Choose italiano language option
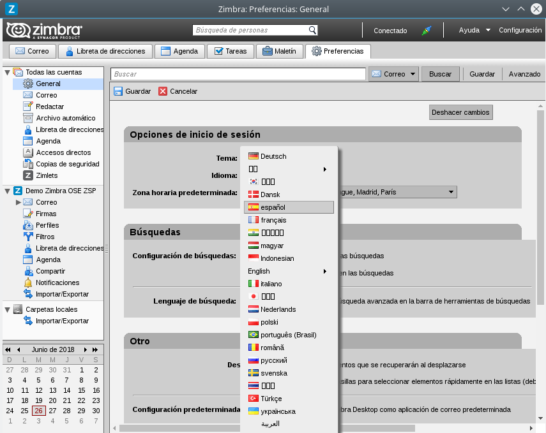Viewport: 546px width, 433px height. 289,284
